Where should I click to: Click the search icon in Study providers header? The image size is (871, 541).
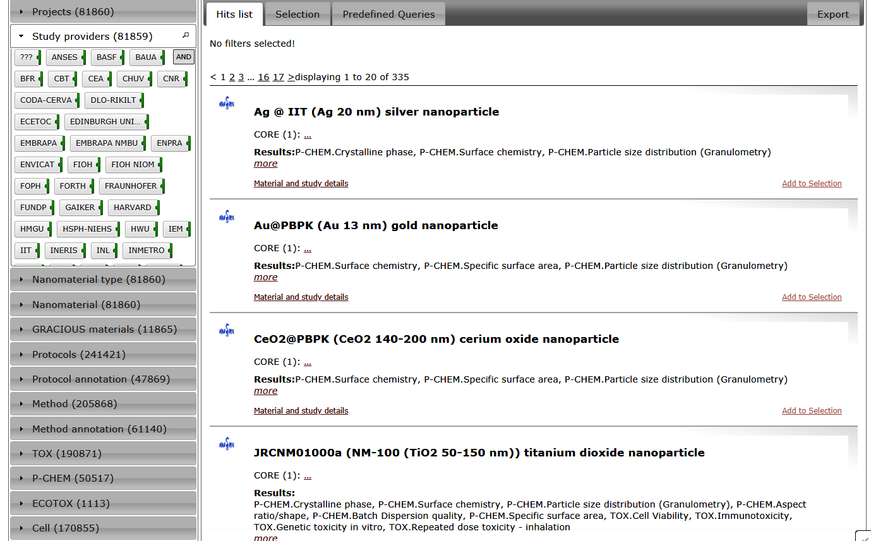coord(185,36)
